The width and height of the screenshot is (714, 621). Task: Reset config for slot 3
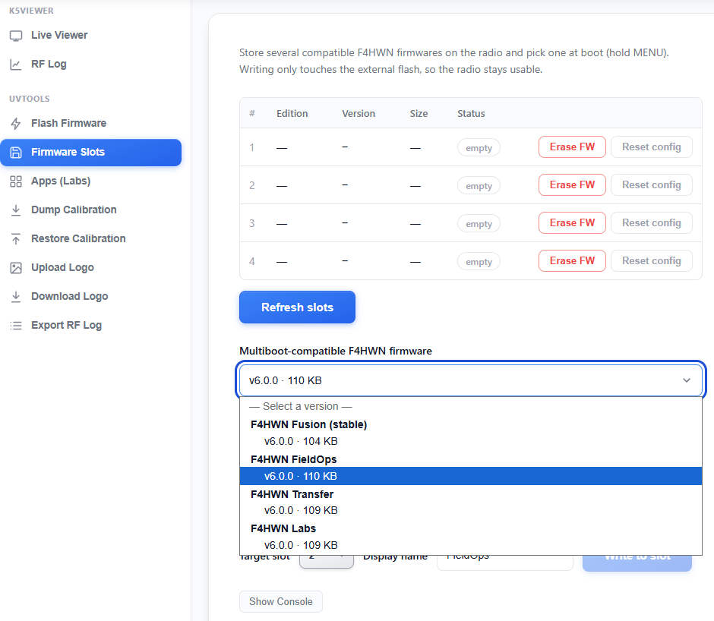(652, 223)
